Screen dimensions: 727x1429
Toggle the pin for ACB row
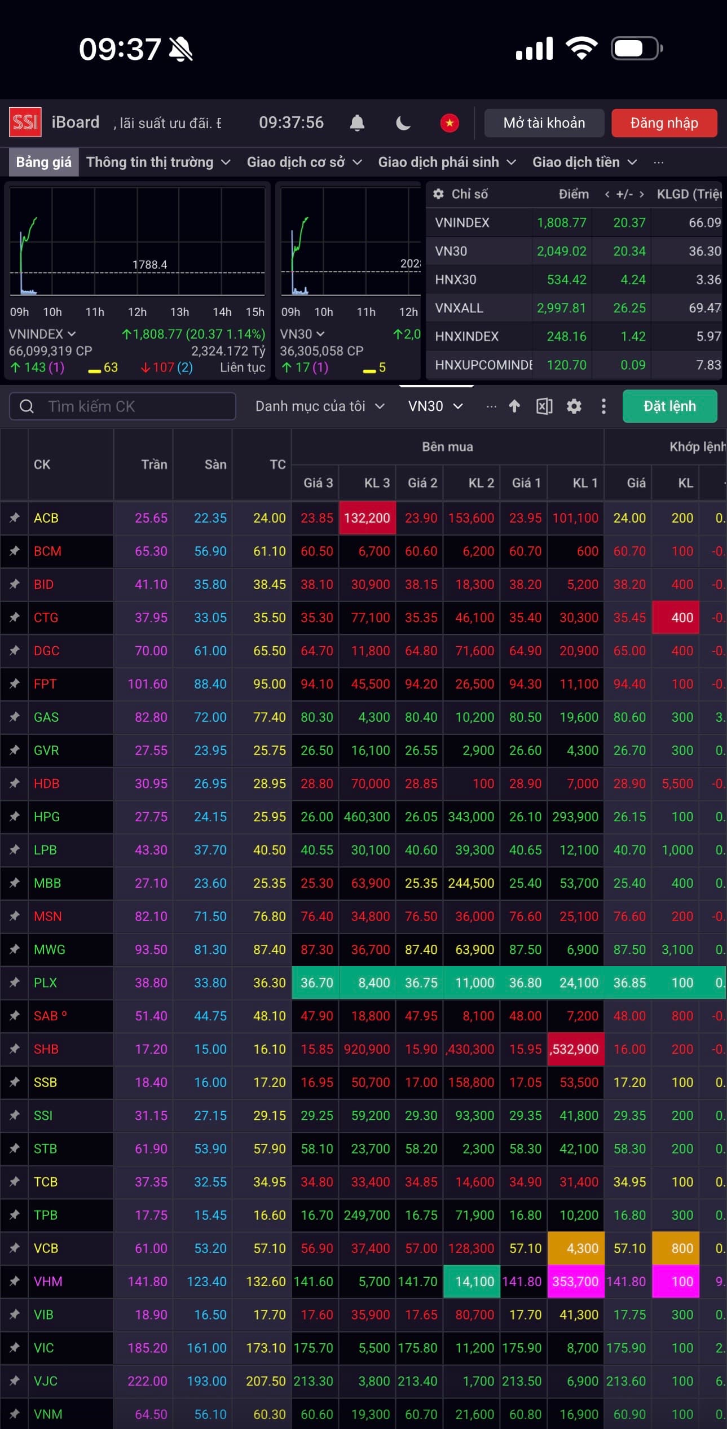coord(15,518)
